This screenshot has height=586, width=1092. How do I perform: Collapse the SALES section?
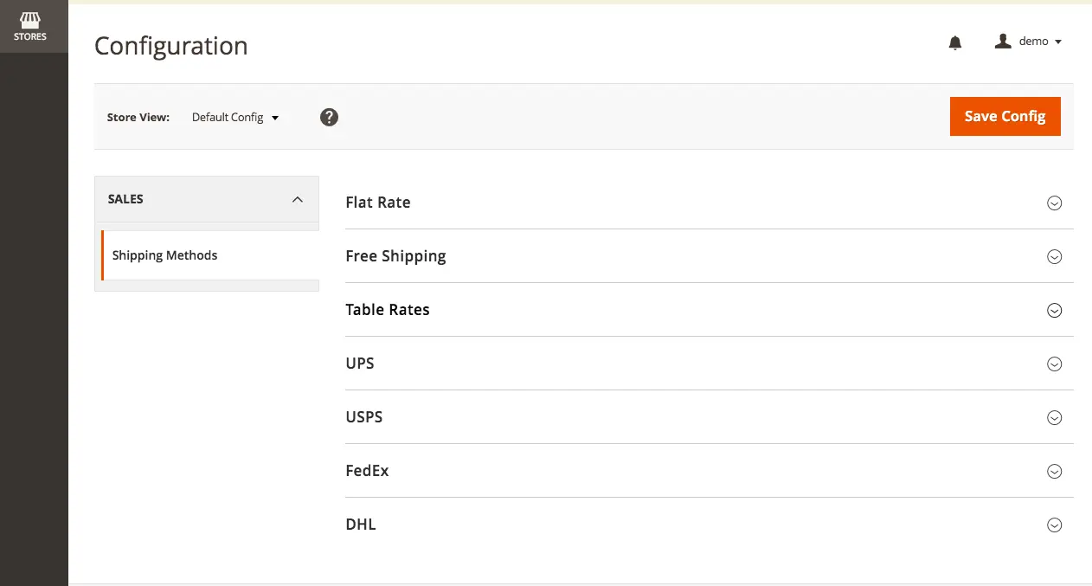coord(206,199)
